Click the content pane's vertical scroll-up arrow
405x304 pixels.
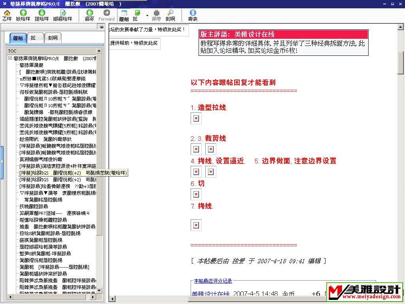(400, 27)
